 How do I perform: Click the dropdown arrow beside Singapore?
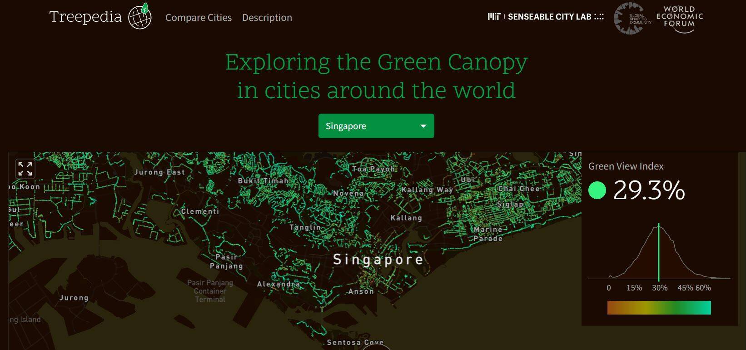point(423,126)
